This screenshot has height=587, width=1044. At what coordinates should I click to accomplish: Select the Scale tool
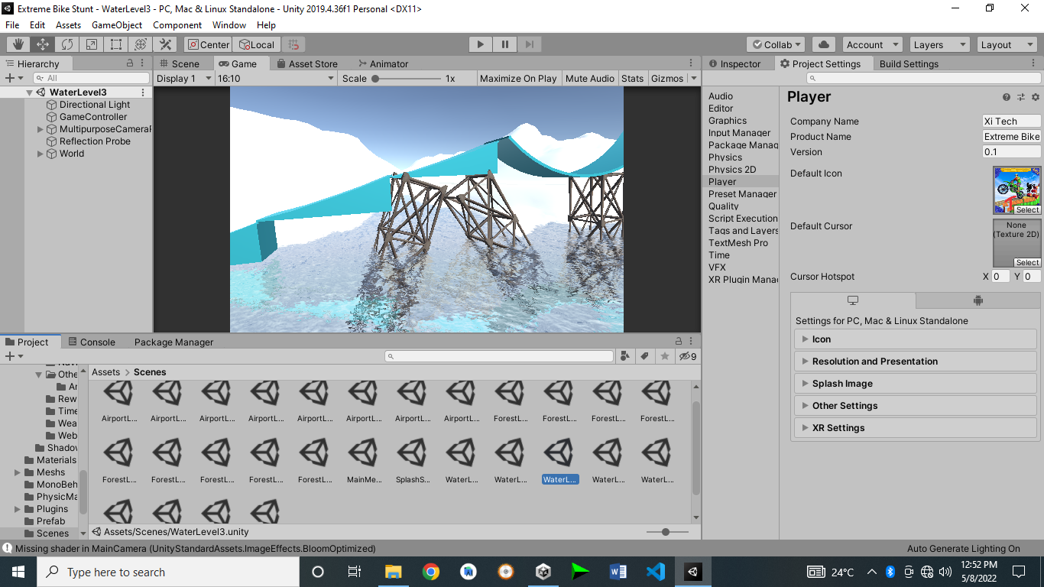tap(91, 44)
